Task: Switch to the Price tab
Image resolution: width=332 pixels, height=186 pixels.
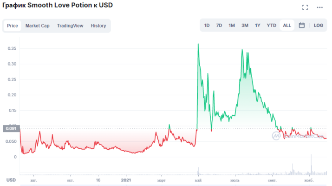Action: tap(13, 26)
